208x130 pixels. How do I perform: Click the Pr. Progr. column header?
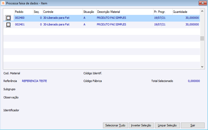click(x=163, y=12)
